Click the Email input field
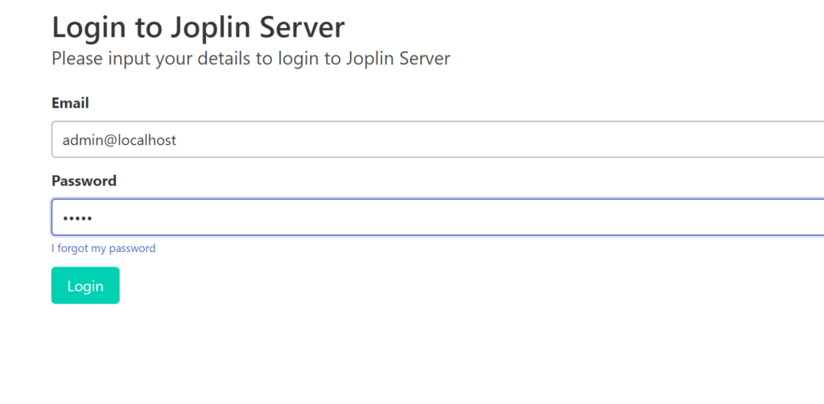The image size is (824, 404). [438, 139]
